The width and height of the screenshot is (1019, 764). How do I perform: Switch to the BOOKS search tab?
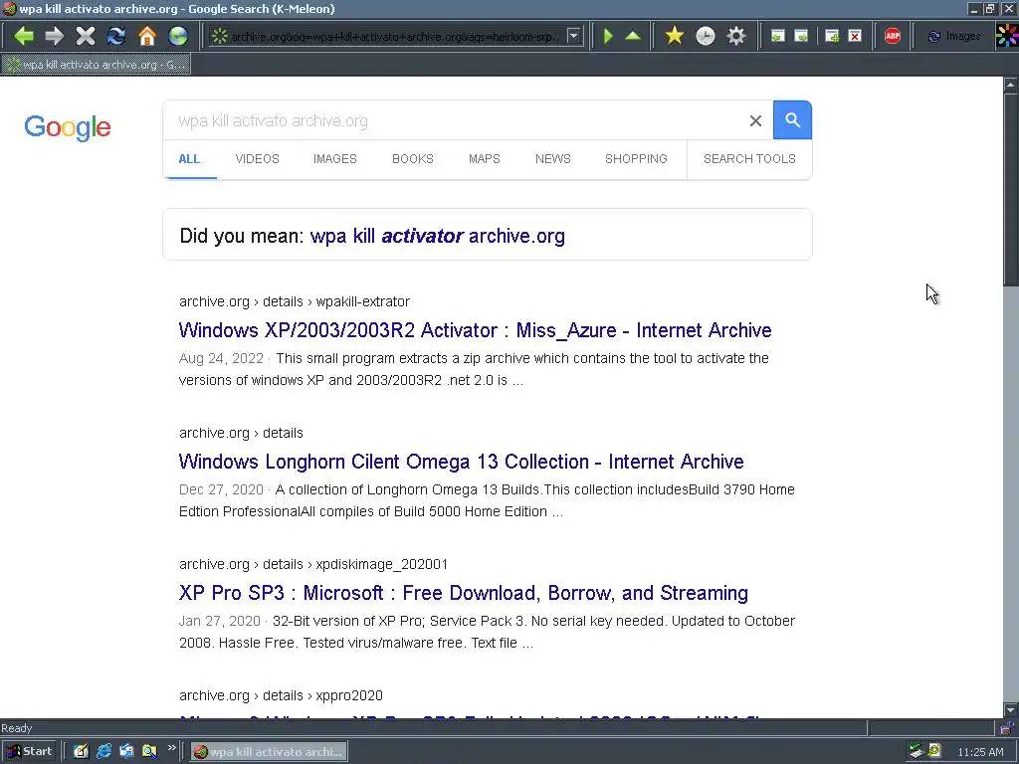(413, 159)
